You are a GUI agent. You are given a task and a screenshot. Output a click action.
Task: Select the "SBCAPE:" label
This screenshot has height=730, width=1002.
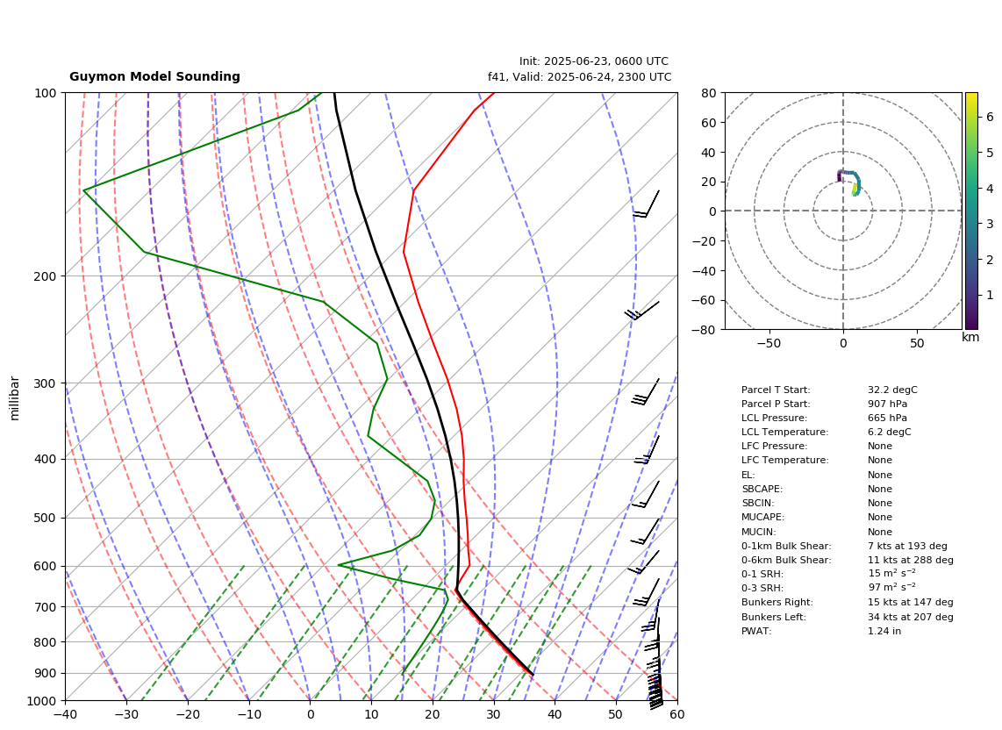(x=762, y=489)
